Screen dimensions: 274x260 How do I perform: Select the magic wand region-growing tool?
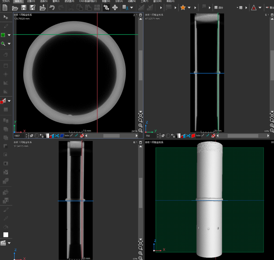(3, 44)
